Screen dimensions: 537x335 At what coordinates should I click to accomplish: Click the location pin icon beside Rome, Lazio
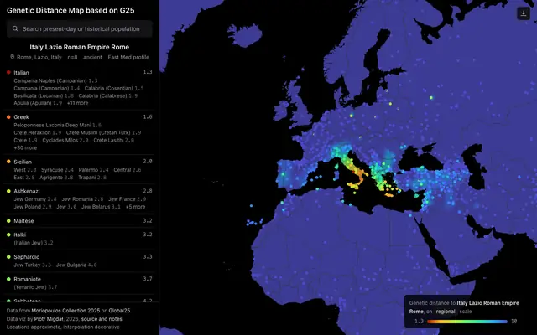coord(13,57)
